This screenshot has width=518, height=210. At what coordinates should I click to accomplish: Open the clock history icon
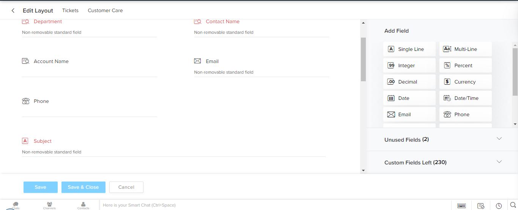(499, 205)
